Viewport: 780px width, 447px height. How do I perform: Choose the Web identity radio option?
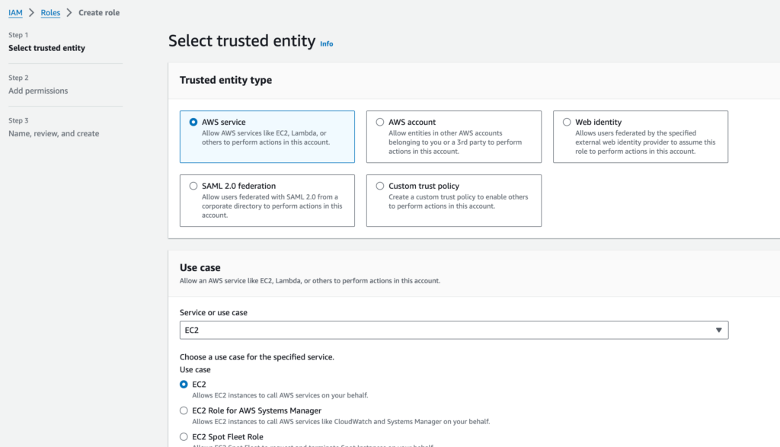tap(567, 122)
